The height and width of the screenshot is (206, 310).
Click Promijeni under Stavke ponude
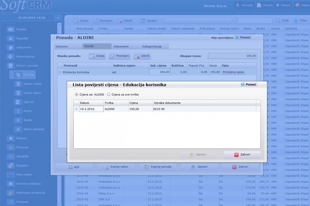(x=120, y=56)
